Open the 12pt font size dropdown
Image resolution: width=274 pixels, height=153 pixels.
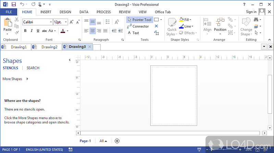pos(66,22)
